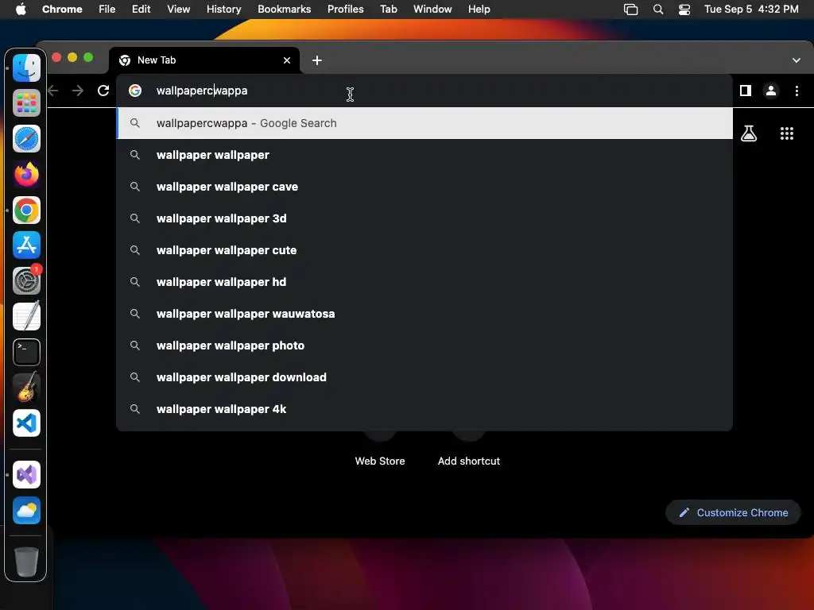Expand the tab search chevron
Viewport: 814px width, 610px height.
(797, 60)
